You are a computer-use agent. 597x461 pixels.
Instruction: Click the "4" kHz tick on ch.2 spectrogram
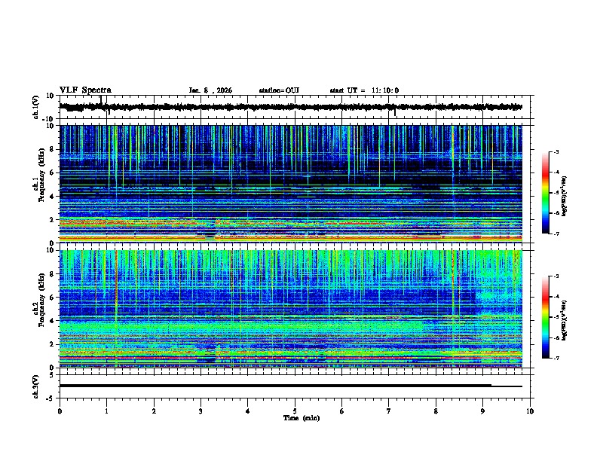click(52, 321)
